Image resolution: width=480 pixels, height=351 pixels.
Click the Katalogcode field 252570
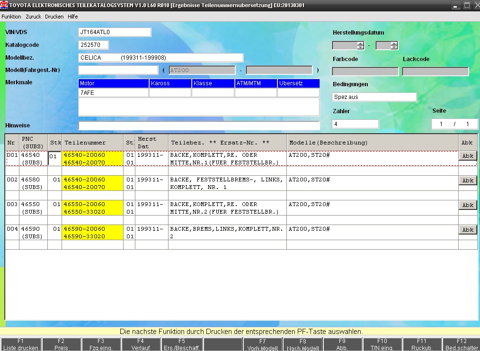93,45
